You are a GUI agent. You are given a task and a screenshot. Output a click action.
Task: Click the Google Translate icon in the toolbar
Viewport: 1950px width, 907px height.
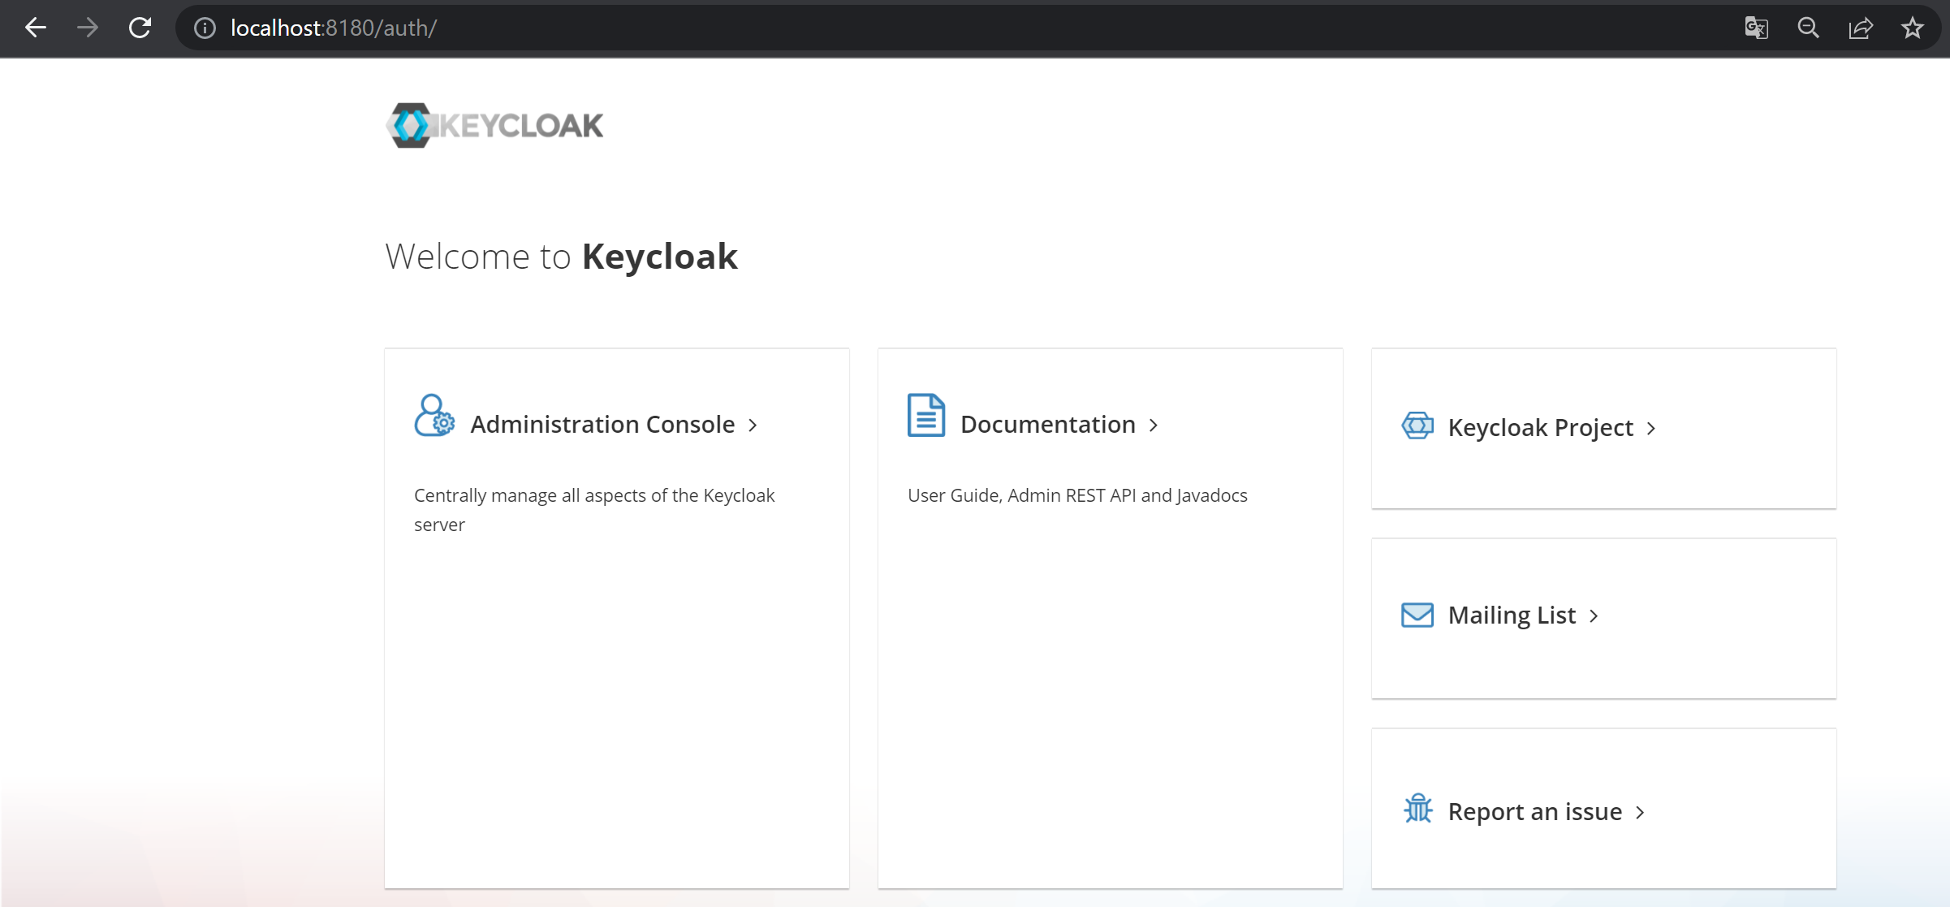point(1756,27)
